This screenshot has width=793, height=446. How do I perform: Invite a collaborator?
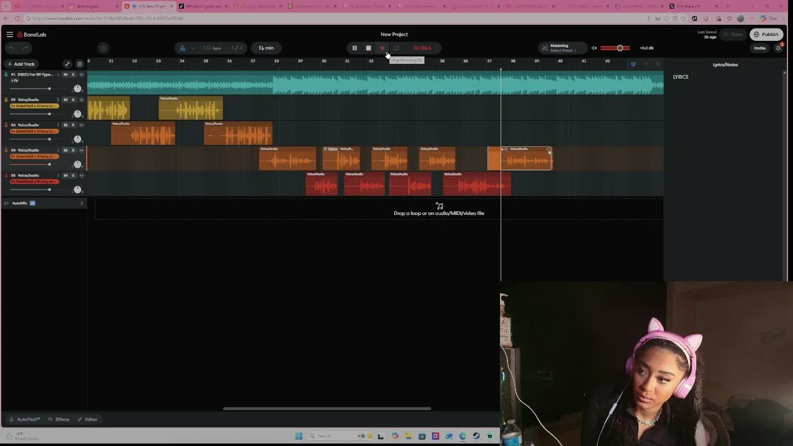click(760, 48)
